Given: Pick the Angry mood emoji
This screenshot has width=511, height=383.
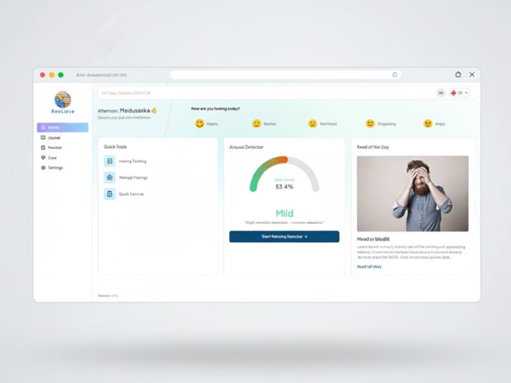Looking at the screenshot, I should (427, 124).
